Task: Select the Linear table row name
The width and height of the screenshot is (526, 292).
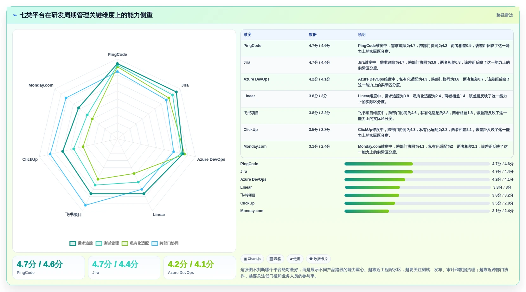Action: click(249, 96)
